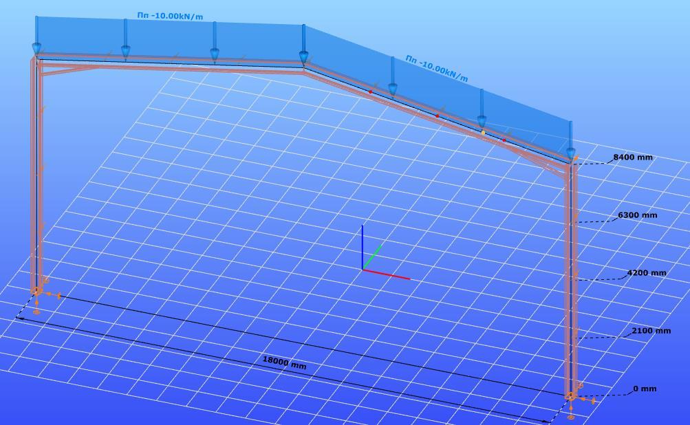This screenshot has width=690, height=425.
Task: Select the yellow node on right rafter
Action: tap(483, 133)
